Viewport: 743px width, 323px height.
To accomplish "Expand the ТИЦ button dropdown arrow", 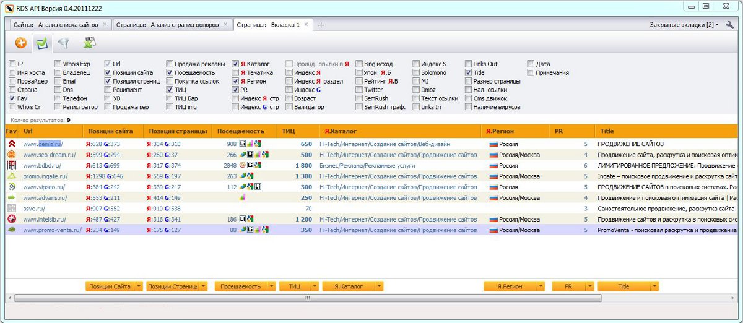I will [x=315, y=286].
